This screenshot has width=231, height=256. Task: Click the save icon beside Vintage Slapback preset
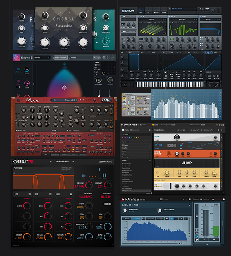(x=184, y=130)
